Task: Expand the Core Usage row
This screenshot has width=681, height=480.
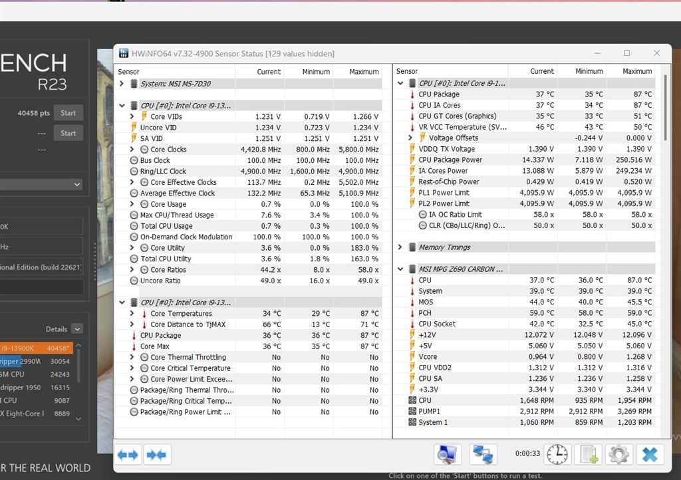Action: pos(132,203)
